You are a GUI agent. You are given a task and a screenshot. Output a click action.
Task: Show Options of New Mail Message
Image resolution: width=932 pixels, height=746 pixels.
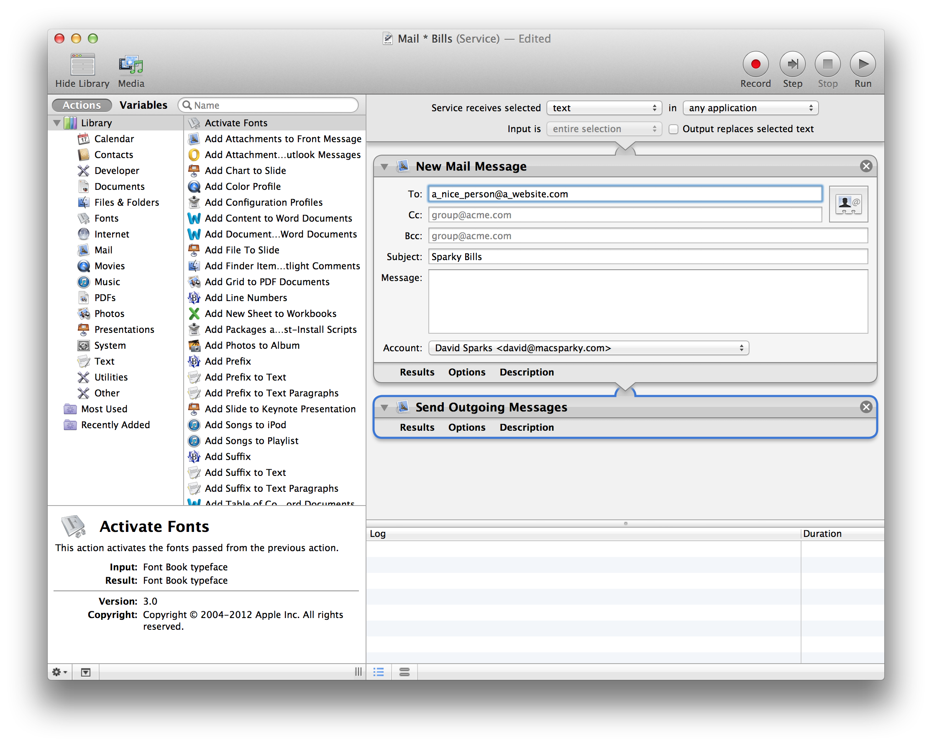click(x=466, y=372)
